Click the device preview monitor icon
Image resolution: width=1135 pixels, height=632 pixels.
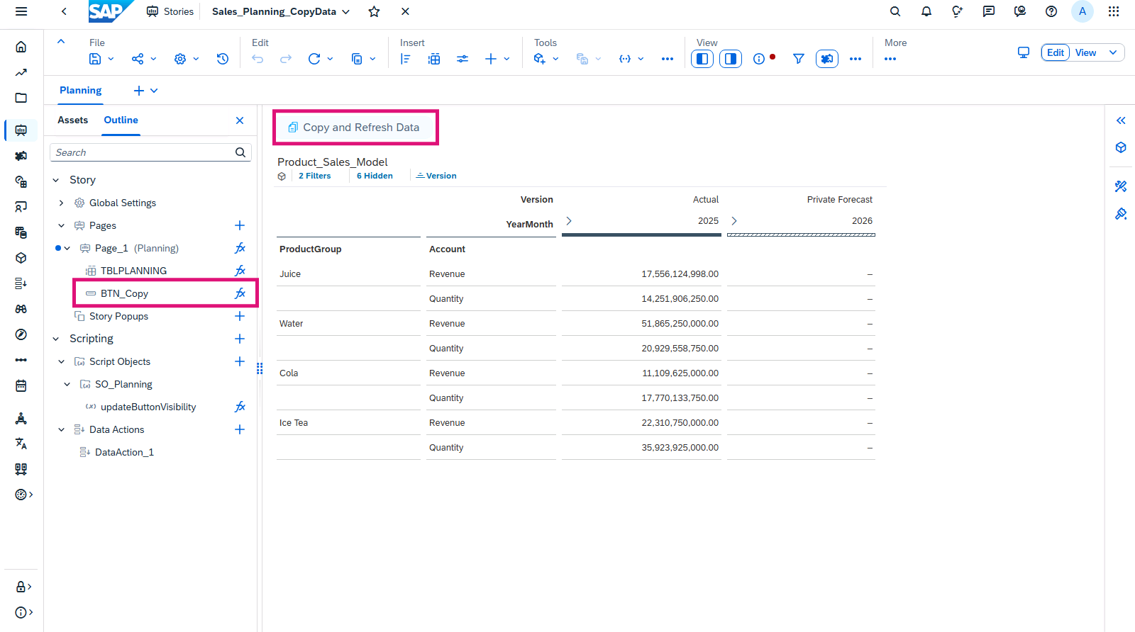pyautogui.click(x=1024, y=52)
